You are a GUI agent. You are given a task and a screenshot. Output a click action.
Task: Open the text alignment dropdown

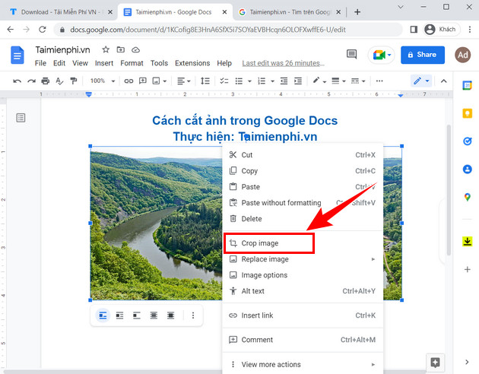[x=184, y=81]
